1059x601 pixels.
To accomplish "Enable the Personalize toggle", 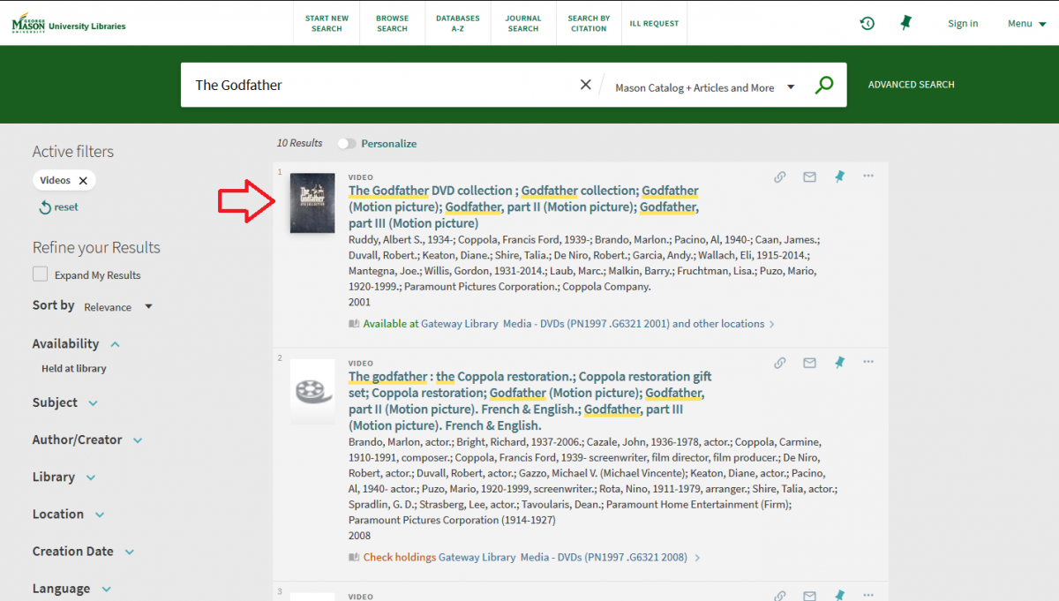I will (346, 143).
